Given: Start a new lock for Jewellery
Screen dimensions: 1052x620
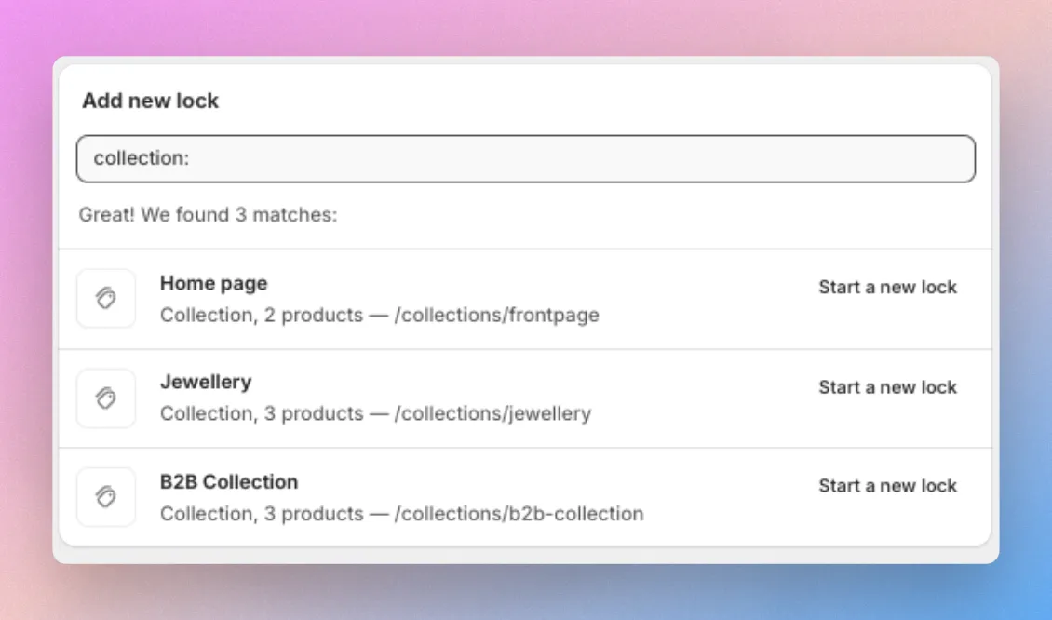Looking at the screenshot, I should tap(887, 387).
